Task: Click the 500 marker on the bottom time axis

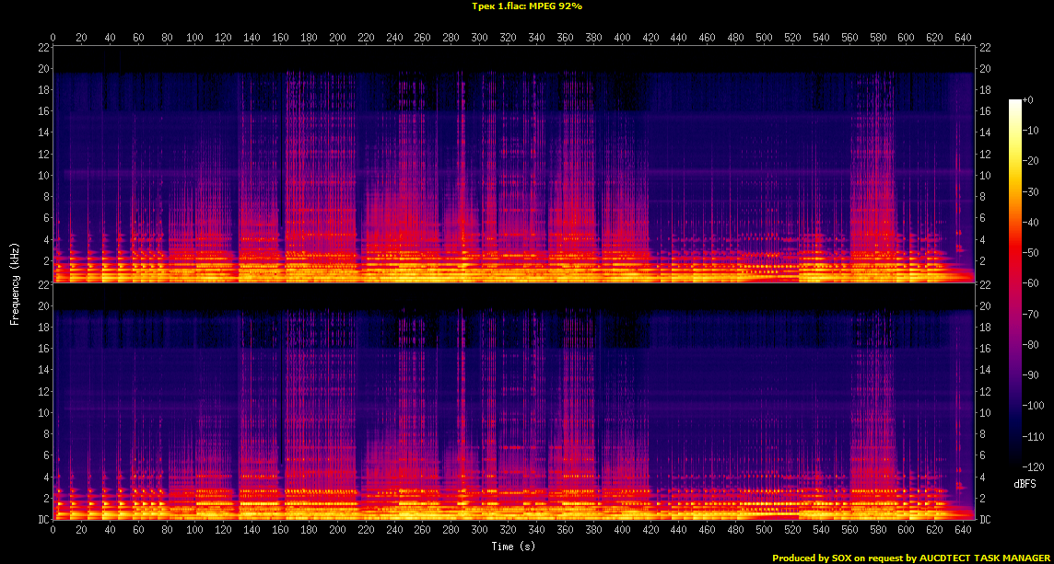Action: coord(764,532)
